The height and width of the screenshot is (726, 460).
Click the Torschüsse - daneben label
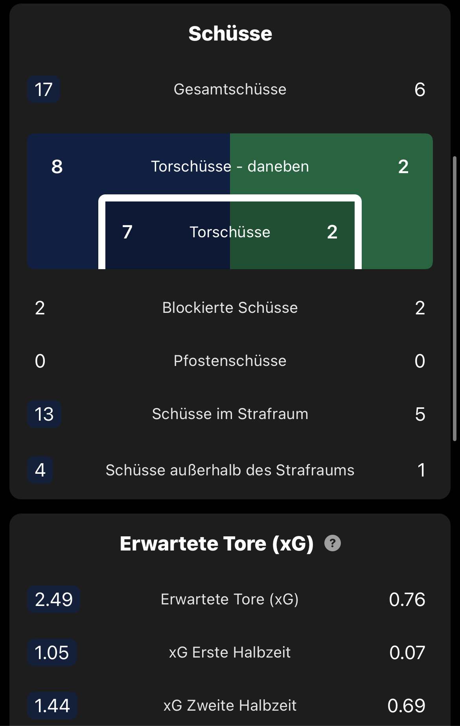pyautogui.click(x=230, y=166)
